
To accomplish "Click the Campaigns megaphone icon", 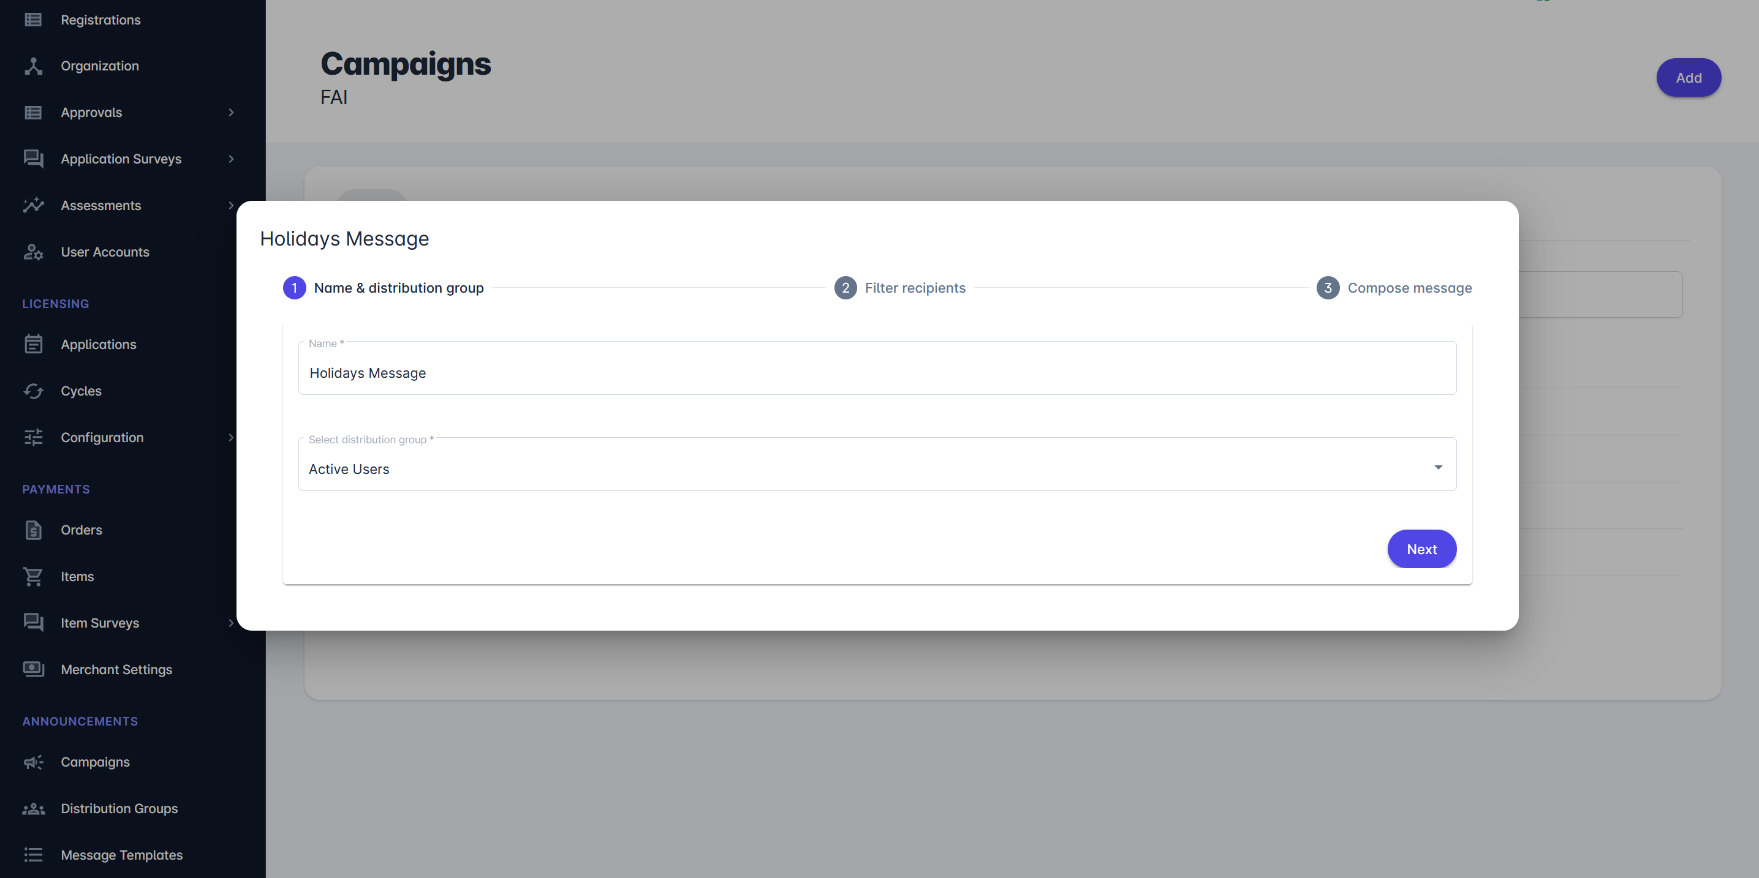I will click(x=32, y=762).
